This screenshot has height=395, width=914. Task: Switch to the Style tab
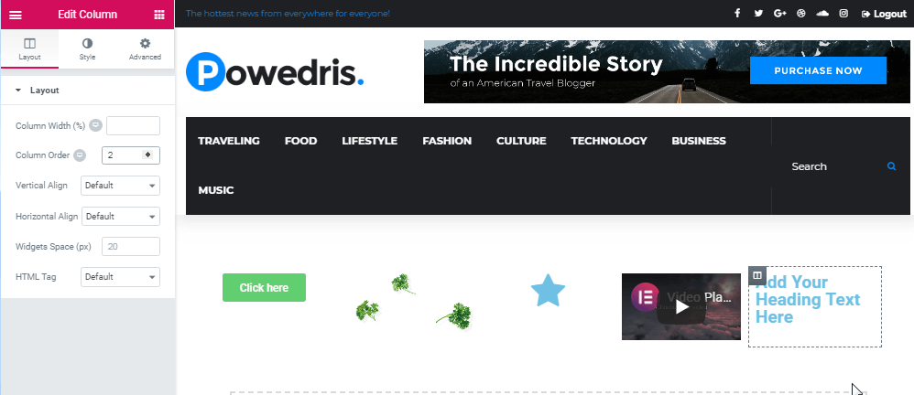87,49
